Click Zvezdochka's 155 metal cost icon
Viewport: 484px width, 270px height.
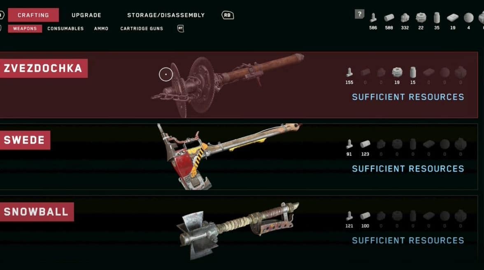[x=349, y=72]
